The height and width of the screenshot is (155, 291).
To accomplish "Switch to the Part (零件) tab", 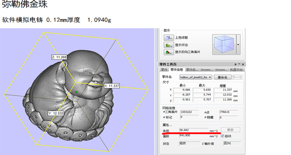I will click(x=164, y=70).
